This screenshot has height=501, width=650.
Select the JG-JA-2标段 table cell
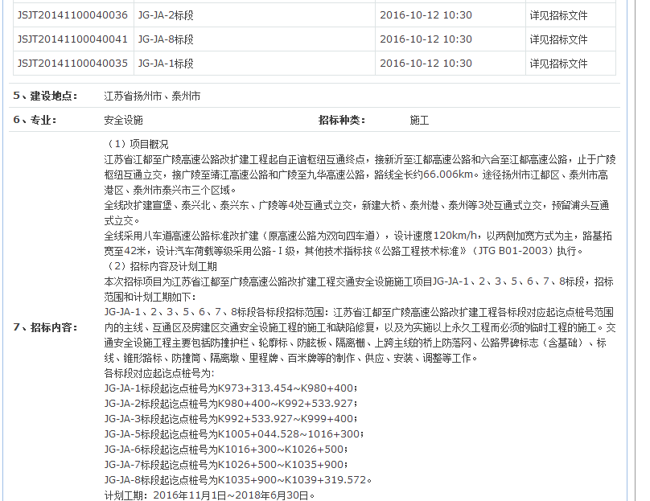pos(165,15)
